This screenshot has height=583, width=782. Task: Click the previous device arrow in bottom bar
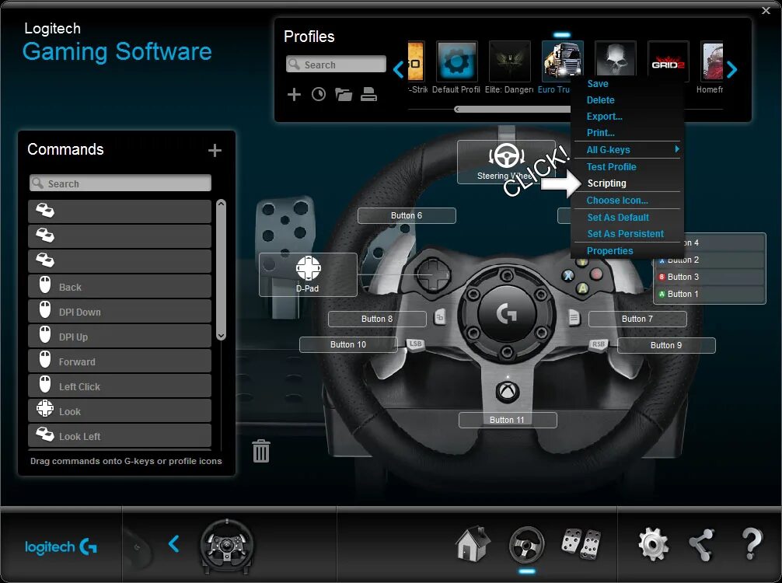pyautogui.click(x=173, y=544)
